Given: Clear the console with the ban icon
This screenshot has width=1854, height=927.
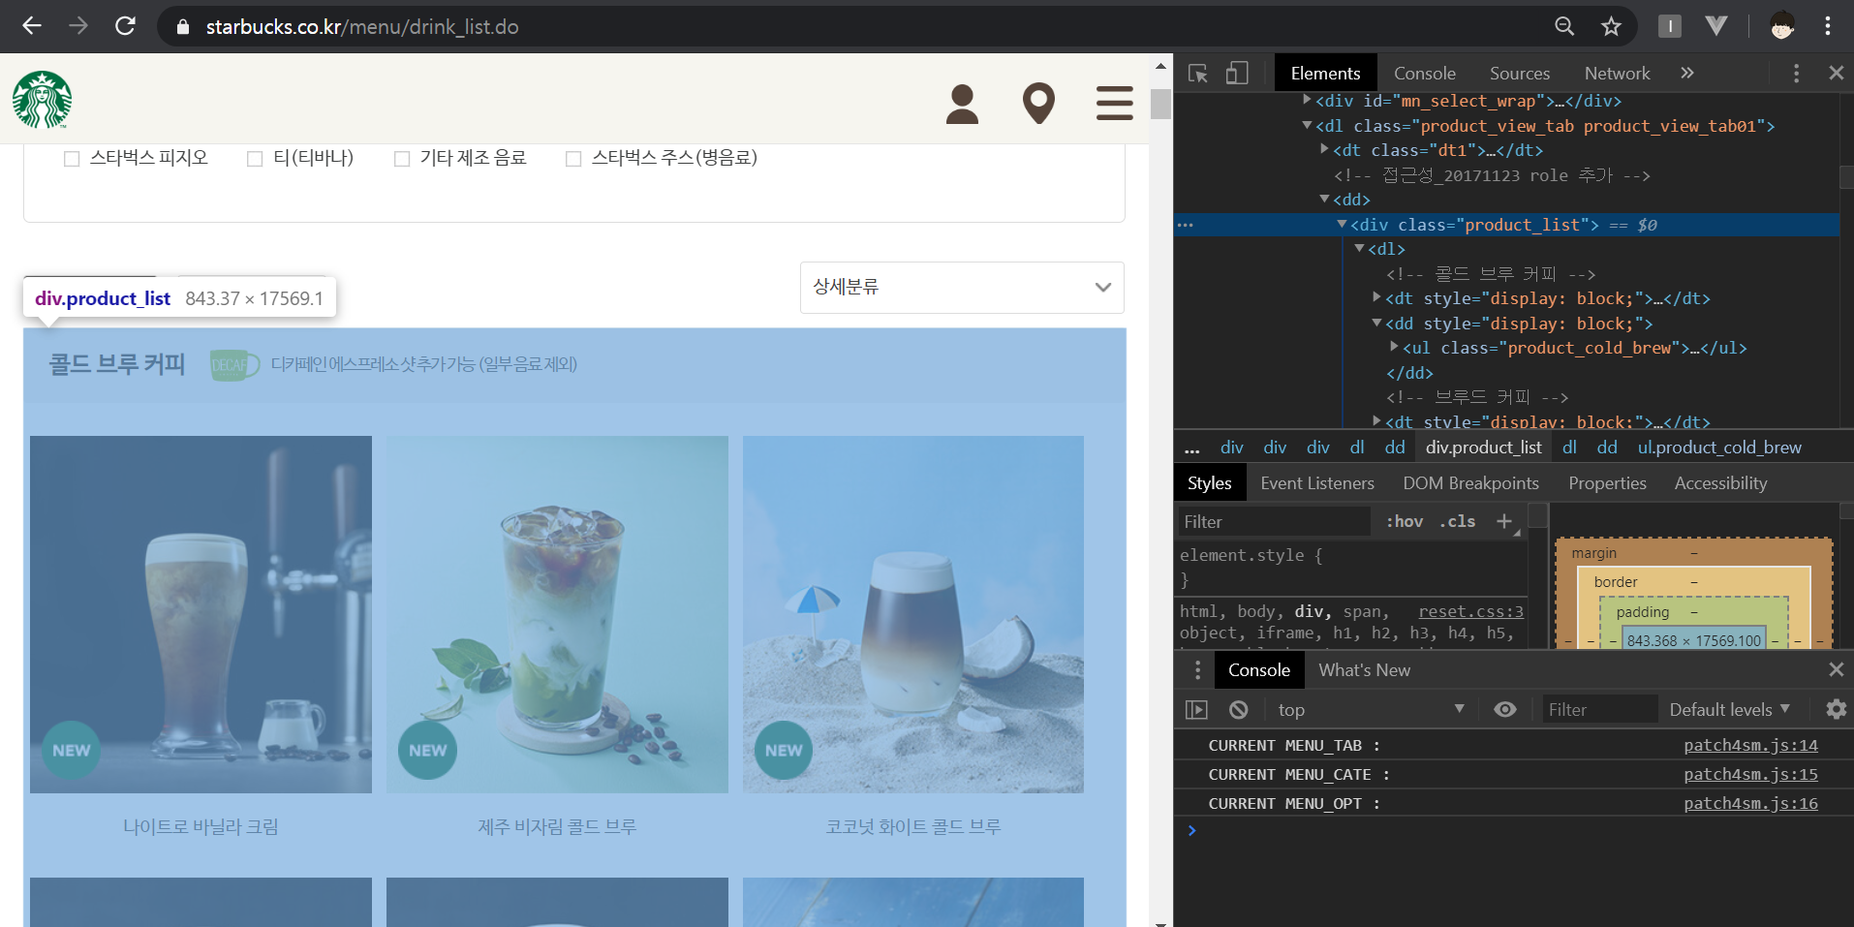Looking at the screenshot, I should click(1238, 710).
